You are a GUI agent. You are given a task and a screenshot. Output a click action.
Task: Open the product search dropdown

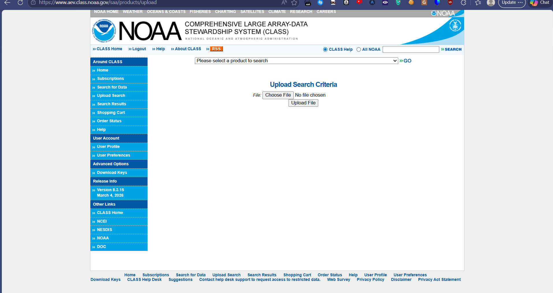click(x=296, y=61)
